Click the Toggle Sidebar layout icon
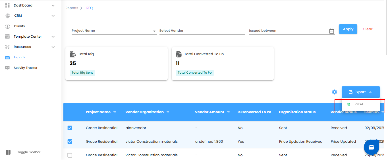The width and height of the screenshot is (388, 160). point(8,152)
